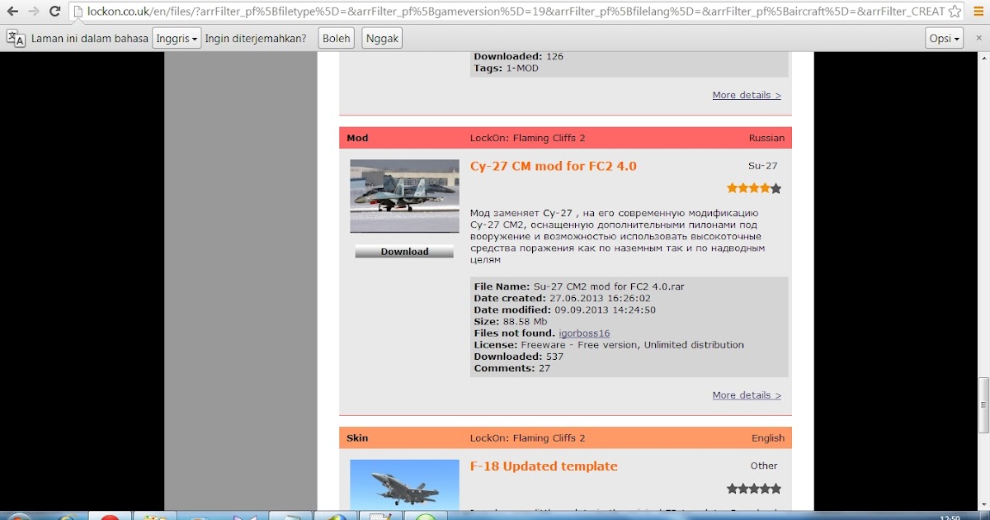The width and height of the screenshot is (990, 520).
Task: Open the Opsi dropdown in the translate bar
Action: [x=945, y=38]
